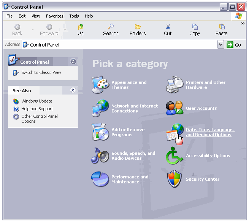Click the Add or Remove Programs text link
Viewport: 249px width, 223px height.
click(x=128, y=132)
